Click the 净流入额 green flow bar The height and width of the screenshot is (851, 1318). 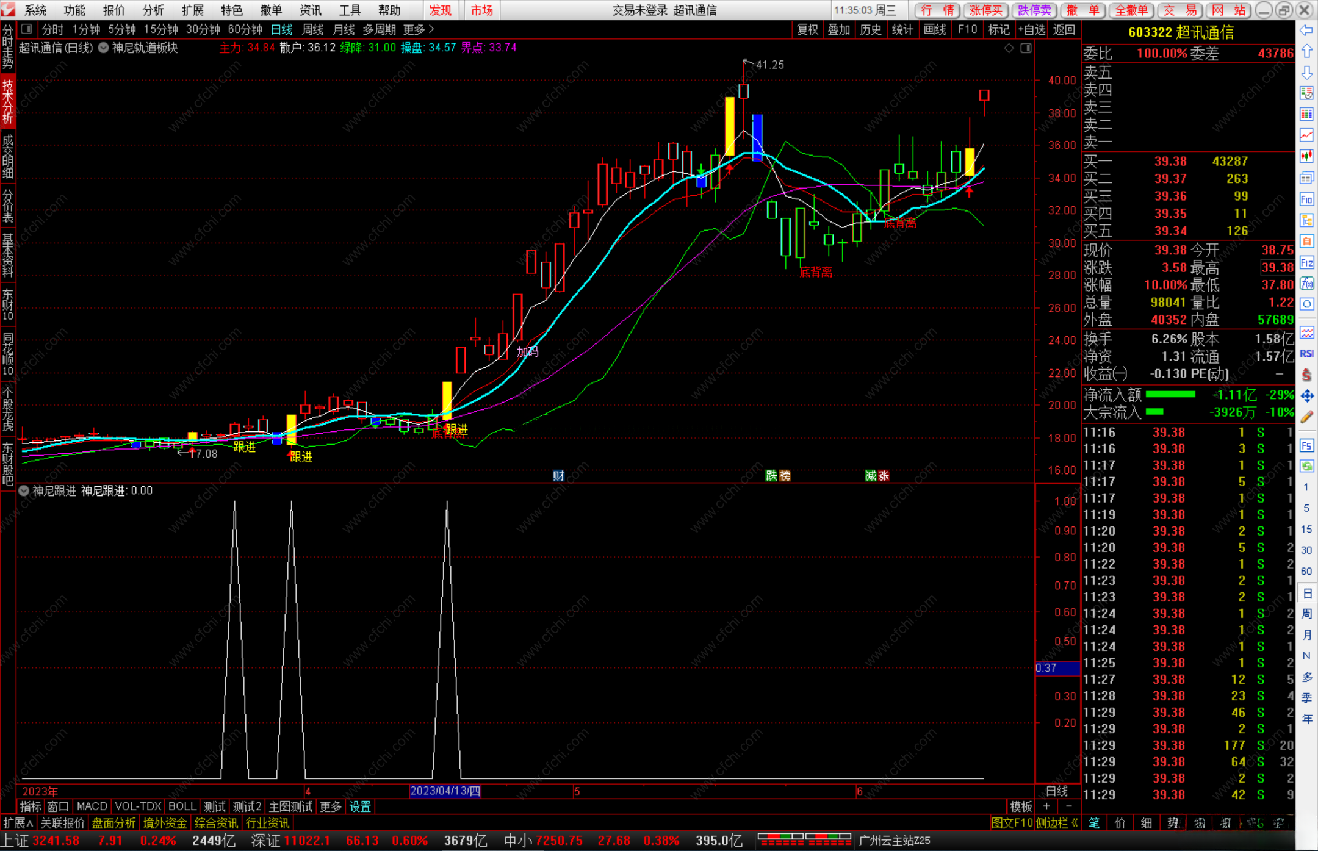(1170, 395)
